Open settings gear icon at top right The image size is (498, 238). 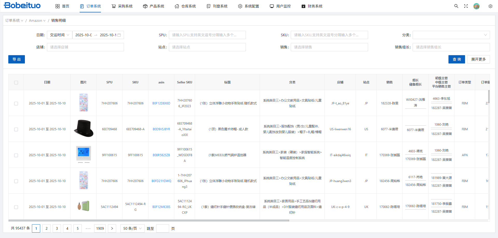(x=490, y=6)
